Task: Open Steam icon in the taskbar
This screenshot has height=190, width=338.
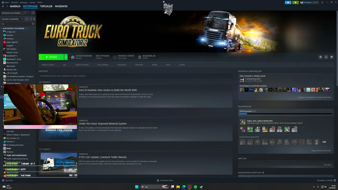Action: point(201,187)
